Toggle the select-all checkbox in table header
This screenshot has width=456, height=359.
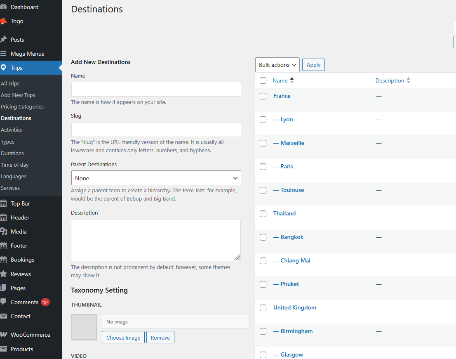point(263,80)
